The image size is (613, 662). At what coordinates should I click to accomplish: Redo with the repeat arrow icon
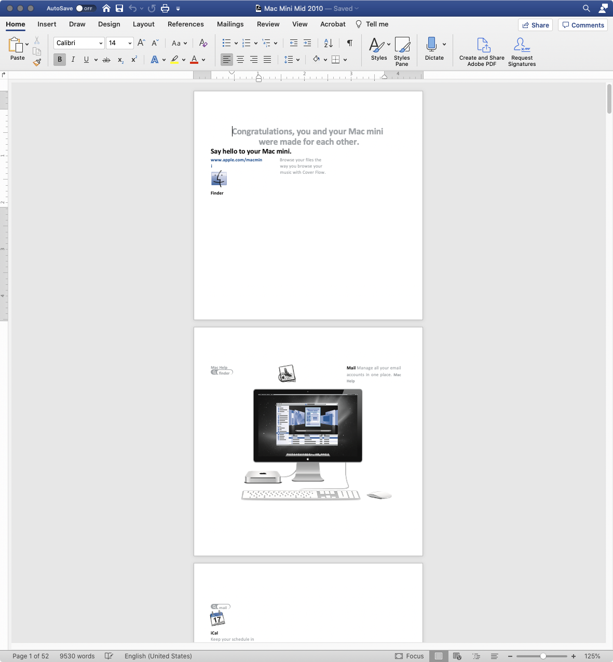[x=152, y=8]
